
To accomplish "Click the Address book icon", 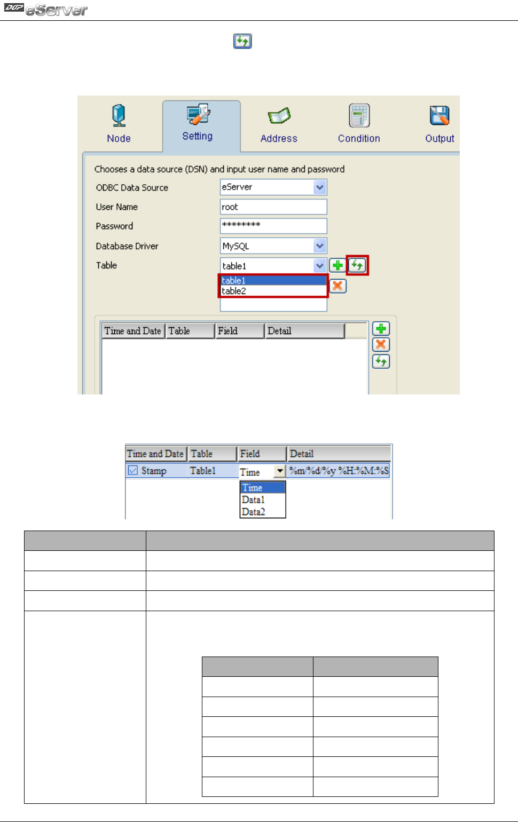I will [x=279, y=116].
